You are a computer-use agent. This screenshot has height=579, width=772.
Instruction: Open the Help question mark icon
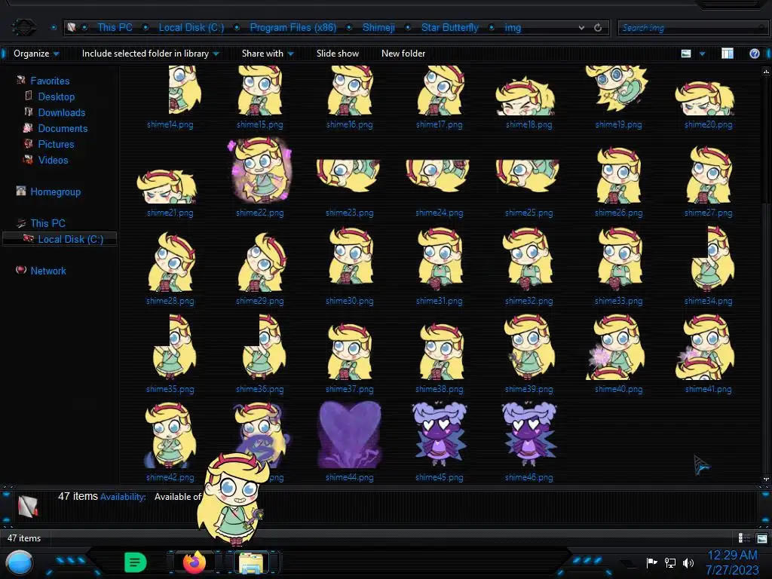(754, 54)
